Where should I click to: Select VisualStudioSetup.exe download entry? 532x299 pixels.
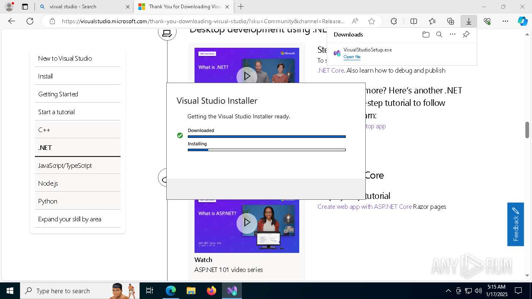[x=402, y=53]
